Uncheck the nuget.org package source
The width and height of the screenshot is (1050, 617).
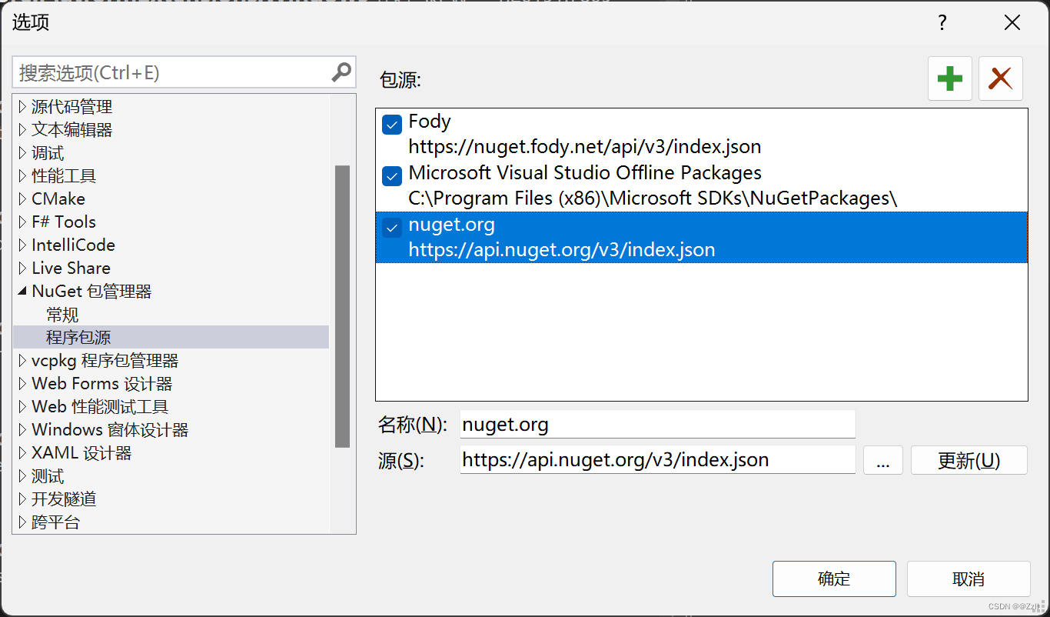(x=392, y=227)
